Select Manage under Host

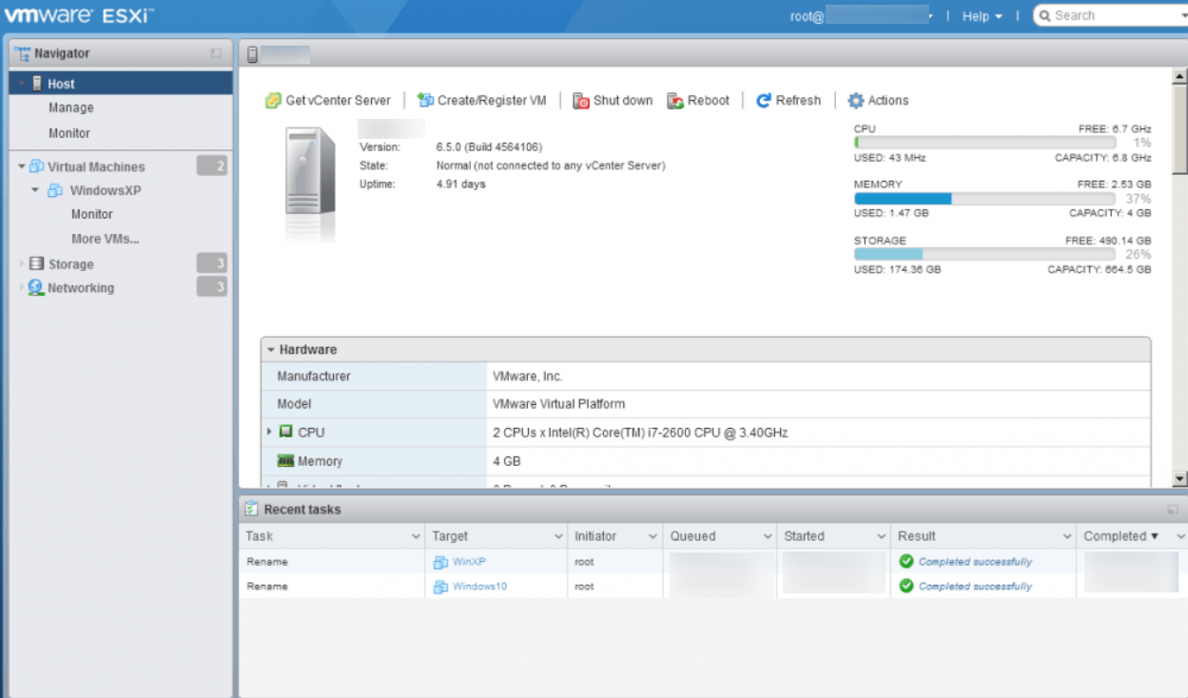pos(71,107)
